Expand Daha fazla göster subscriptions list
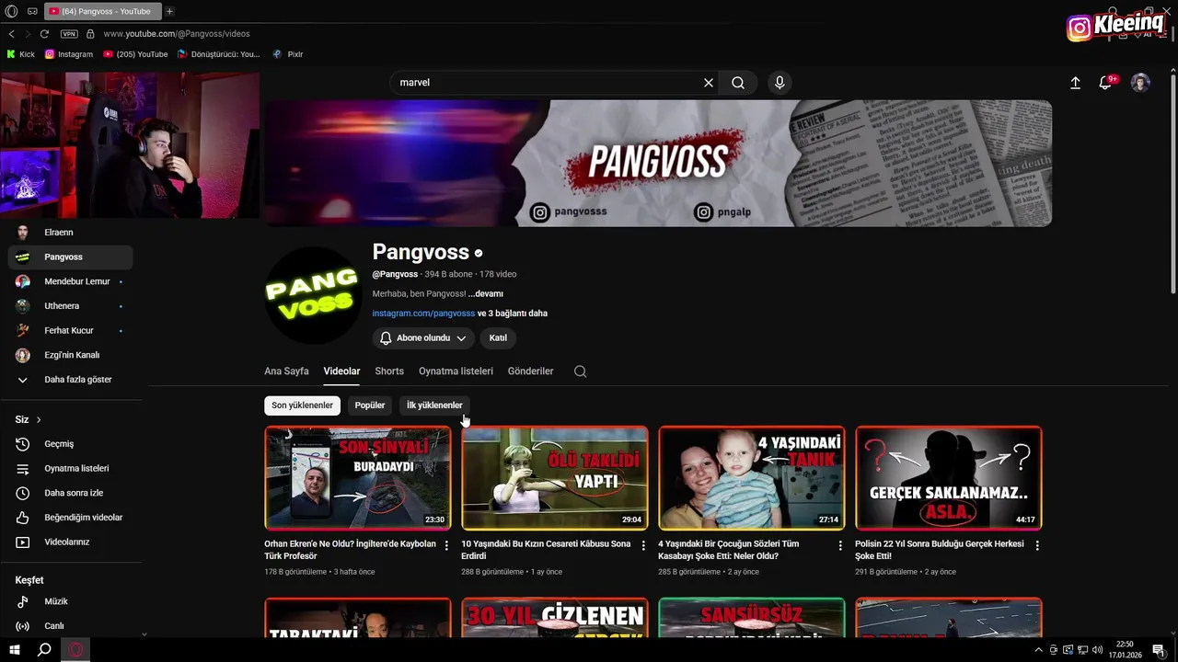1178x662 pixels. click(x=70, y=380)
